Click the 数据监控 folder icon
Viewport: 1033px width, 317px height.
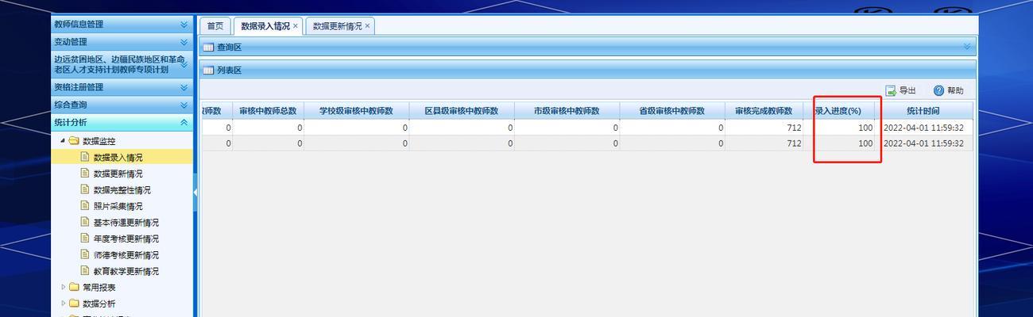[74, 141]
